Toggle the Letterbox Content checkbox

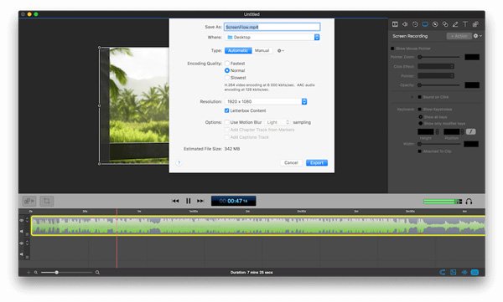(227, 110)
